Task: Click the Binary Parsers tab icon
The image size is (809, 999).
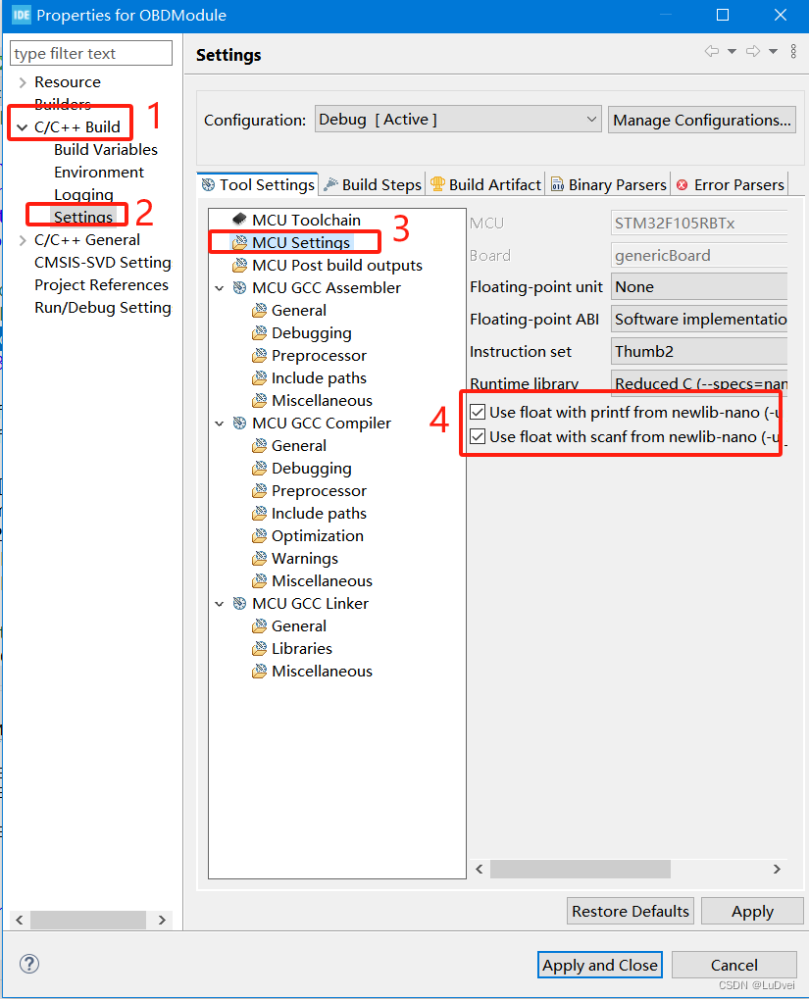Action: [557, 184]
